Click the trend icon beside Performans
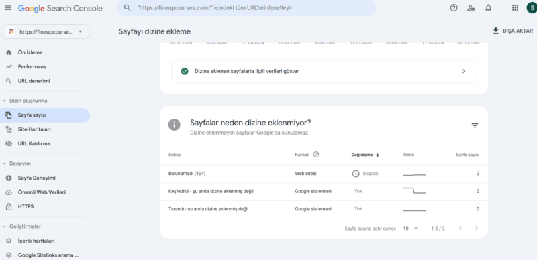 9,67
